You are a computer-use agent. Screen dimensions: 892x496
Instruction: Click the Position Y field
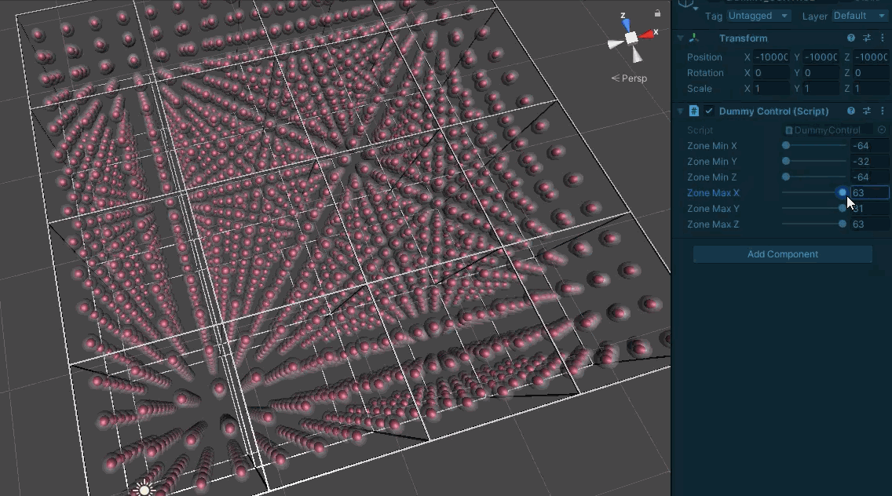[x=821, y=57]
